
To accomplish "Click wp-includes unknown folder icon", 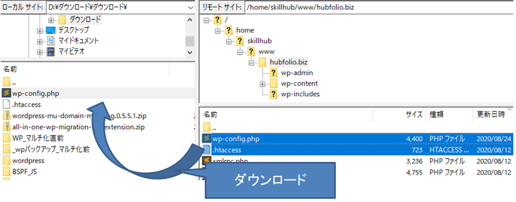I will coord(274,94).
